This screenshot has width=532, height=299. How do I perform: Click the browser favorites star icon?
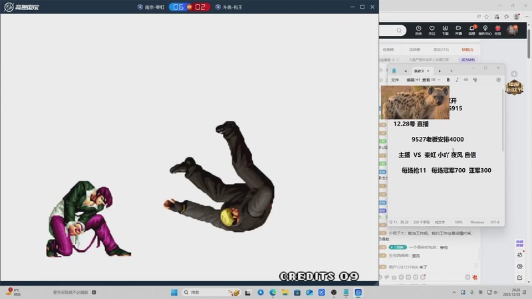click(x=487, y=16)
